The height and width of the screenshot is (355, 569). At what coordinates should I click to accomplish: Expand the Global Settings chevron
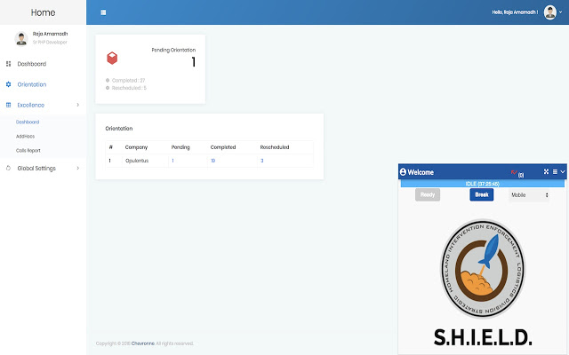[77, 168]
